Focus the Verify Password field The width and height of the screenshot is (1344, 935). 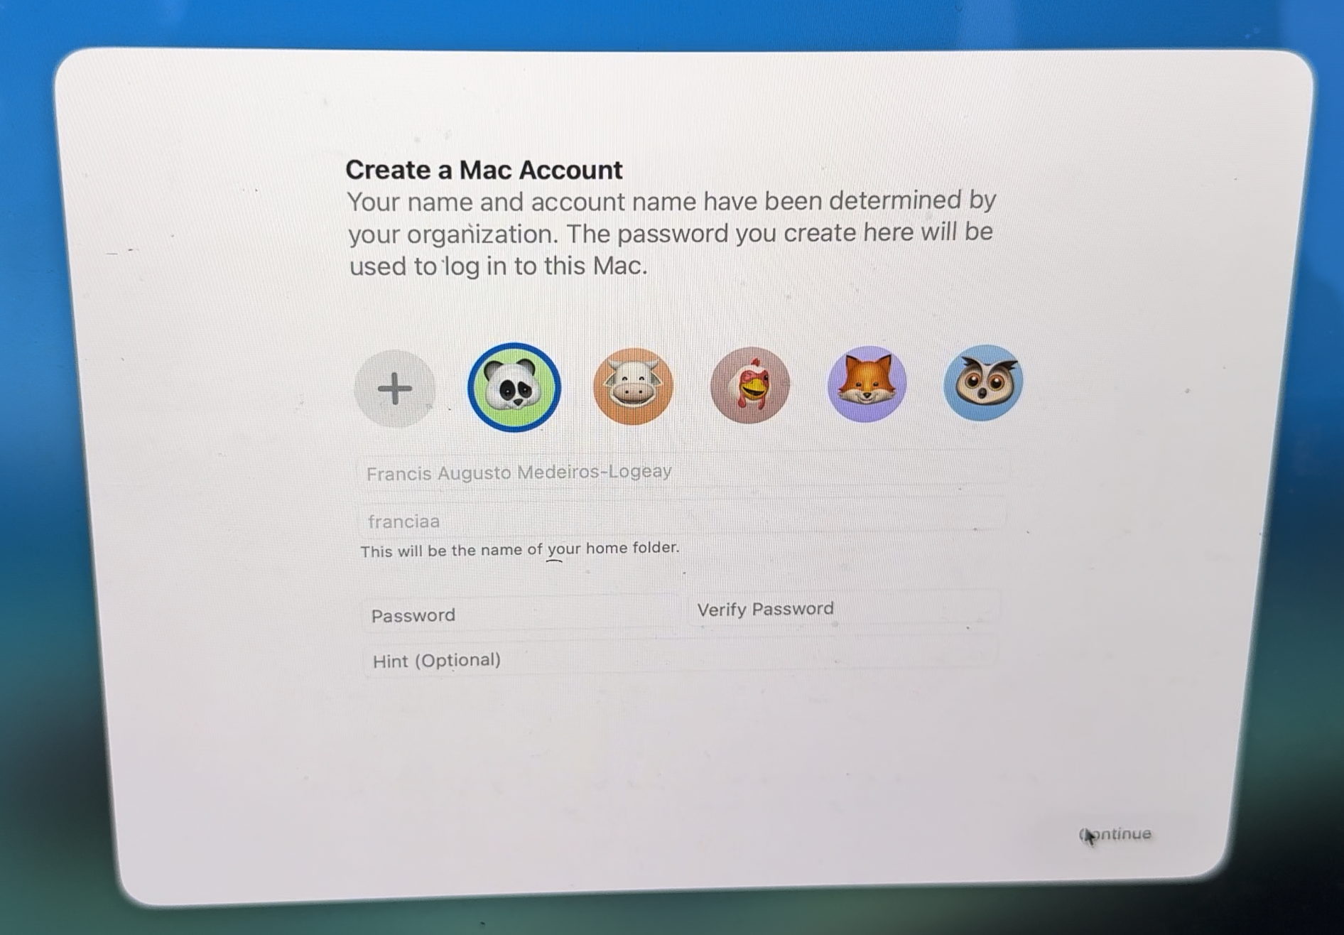843,608
